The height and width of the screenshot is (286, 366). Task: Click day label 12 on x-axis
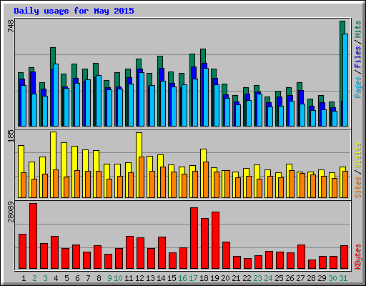[x=139, y=278]
